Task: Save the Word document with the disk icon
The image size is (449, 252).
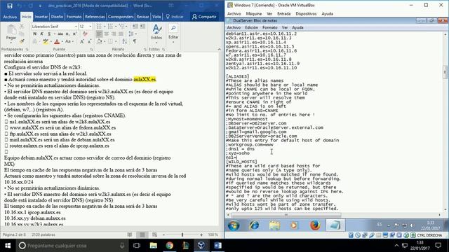Action: pos(10,6)
